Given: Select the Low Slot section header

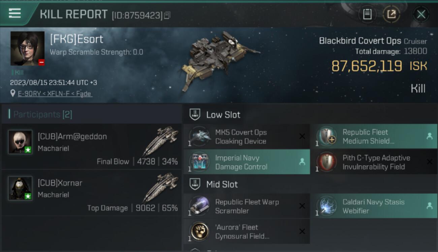Looking at the screenshot, I should (x=310, y=115).
